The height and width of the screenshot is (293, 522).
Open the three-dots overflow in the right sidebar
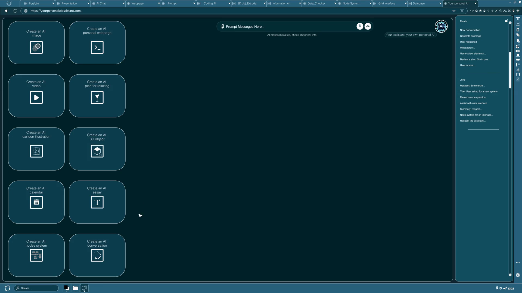pos(518,262)
